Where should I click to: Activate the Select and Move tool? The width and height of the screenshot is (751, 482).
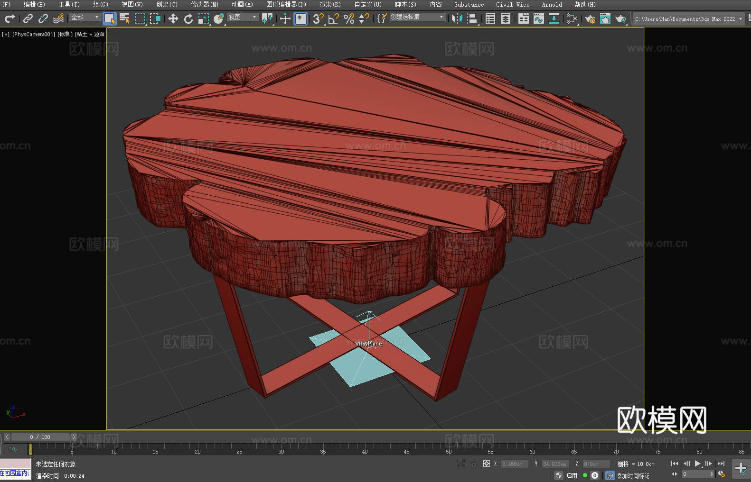tap(173, 18)
